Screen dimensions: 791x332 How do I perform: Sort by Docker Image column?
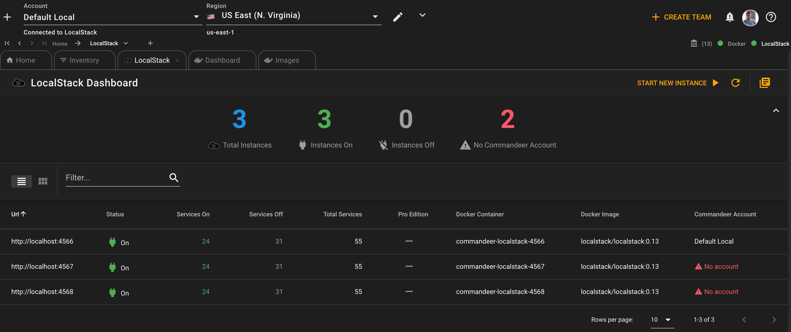[x=600, y=214]
